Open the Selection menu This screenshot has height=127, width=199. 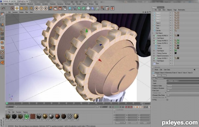tap(23, 4)
